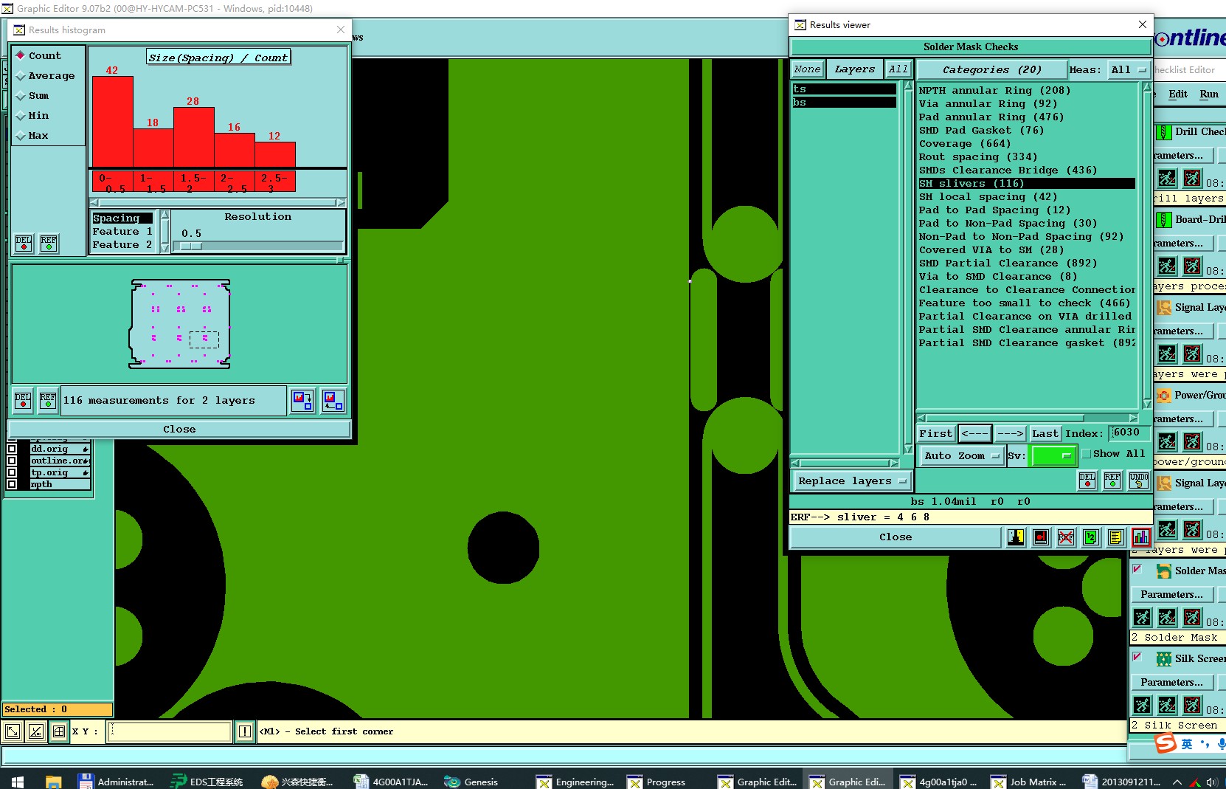The image size is (1226, 789).
Task: Open the Edit menu in Checklist Editor
Action: [1178, 94]
